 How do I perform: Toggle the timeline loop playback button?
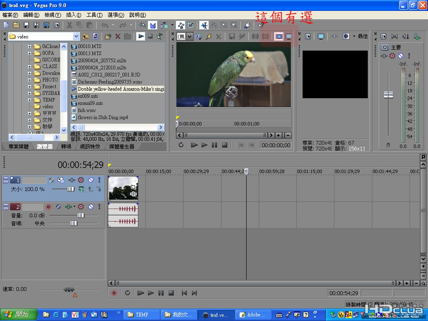pos(127,293)
